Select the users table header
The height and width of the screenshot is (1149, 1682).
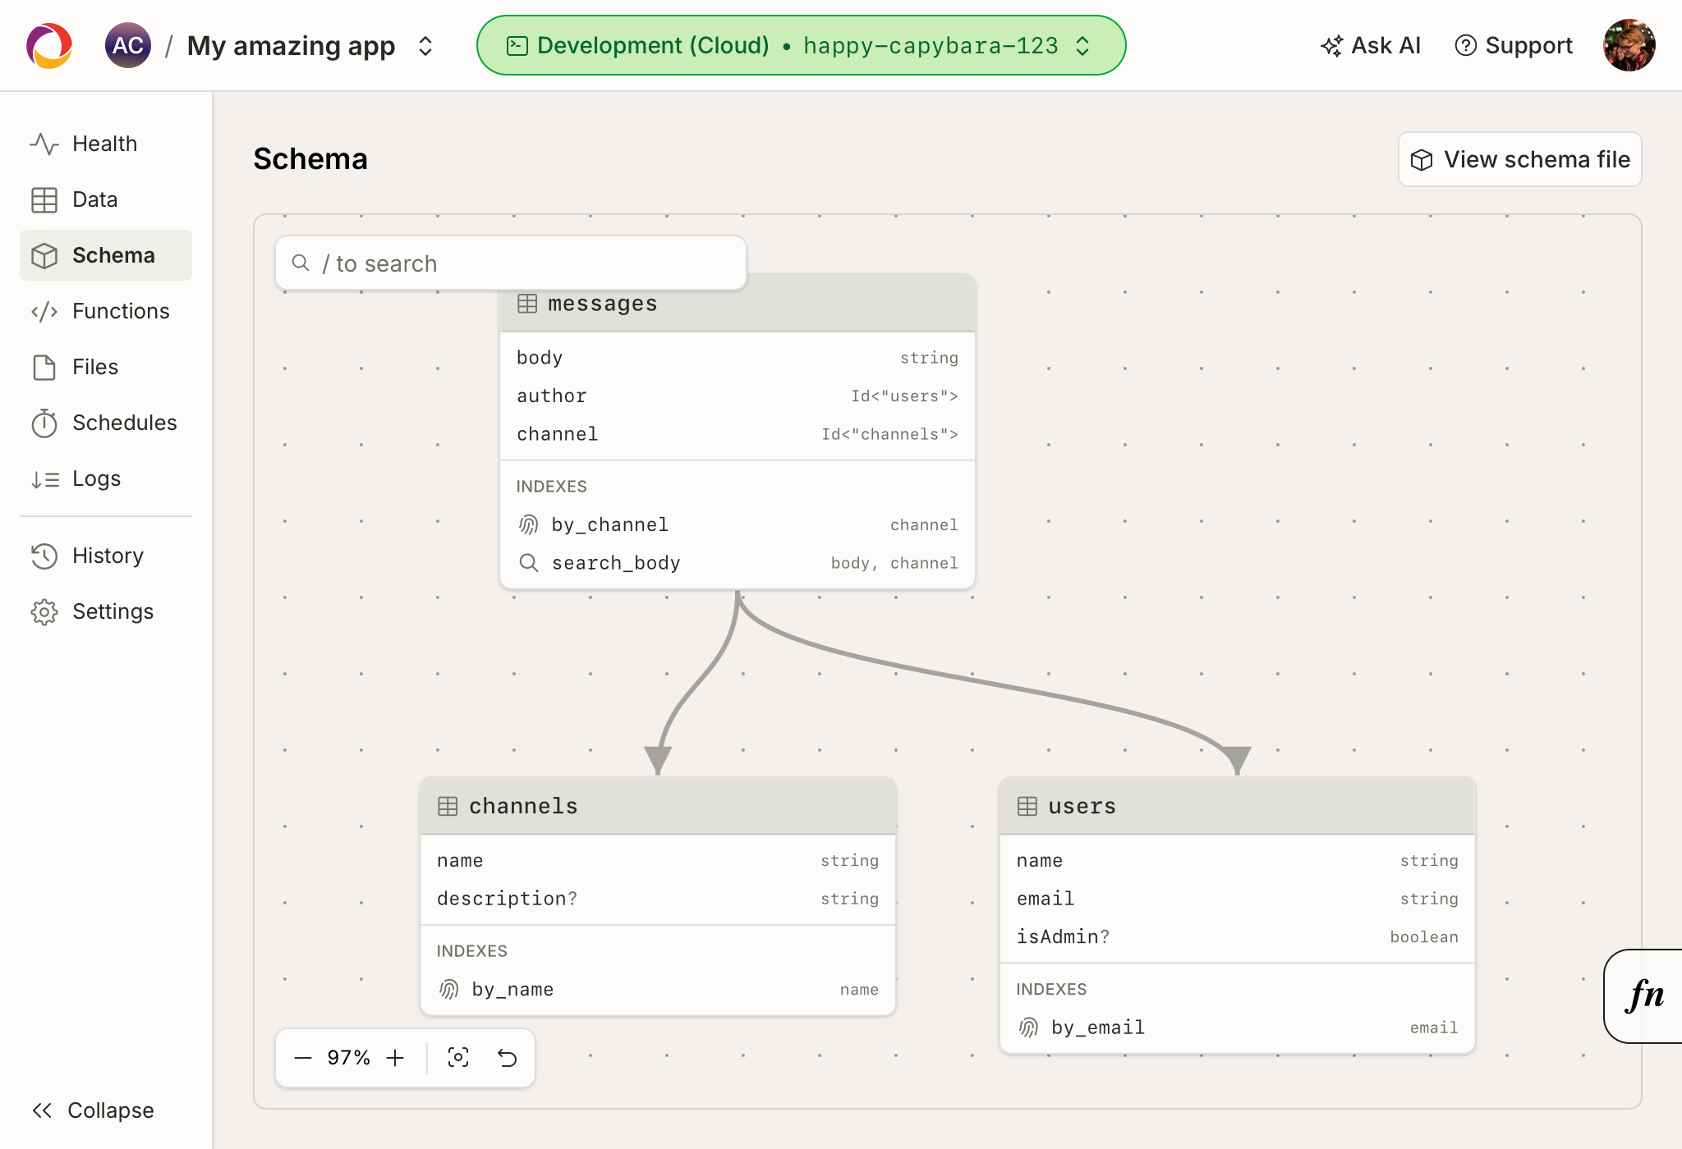[x=1238, y=806]
